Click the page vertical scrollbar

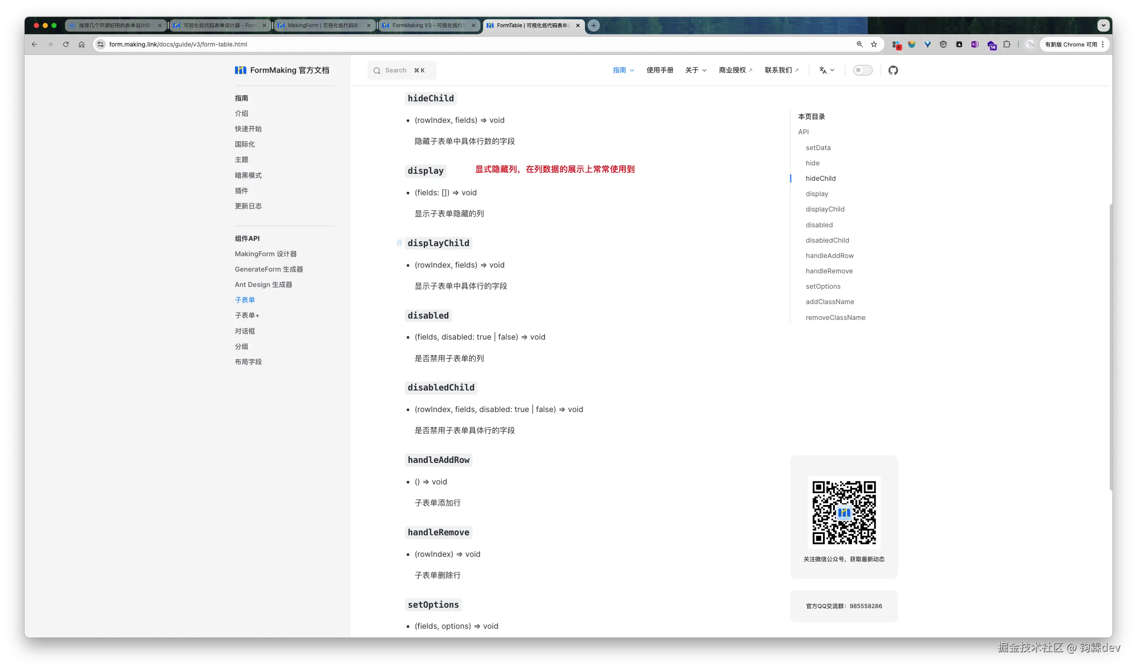1110,348
